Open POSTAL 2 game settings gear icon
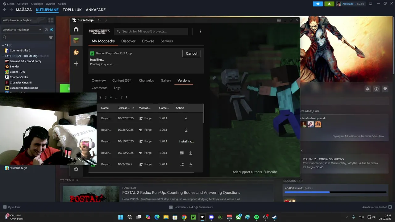 tap(368, 89)
